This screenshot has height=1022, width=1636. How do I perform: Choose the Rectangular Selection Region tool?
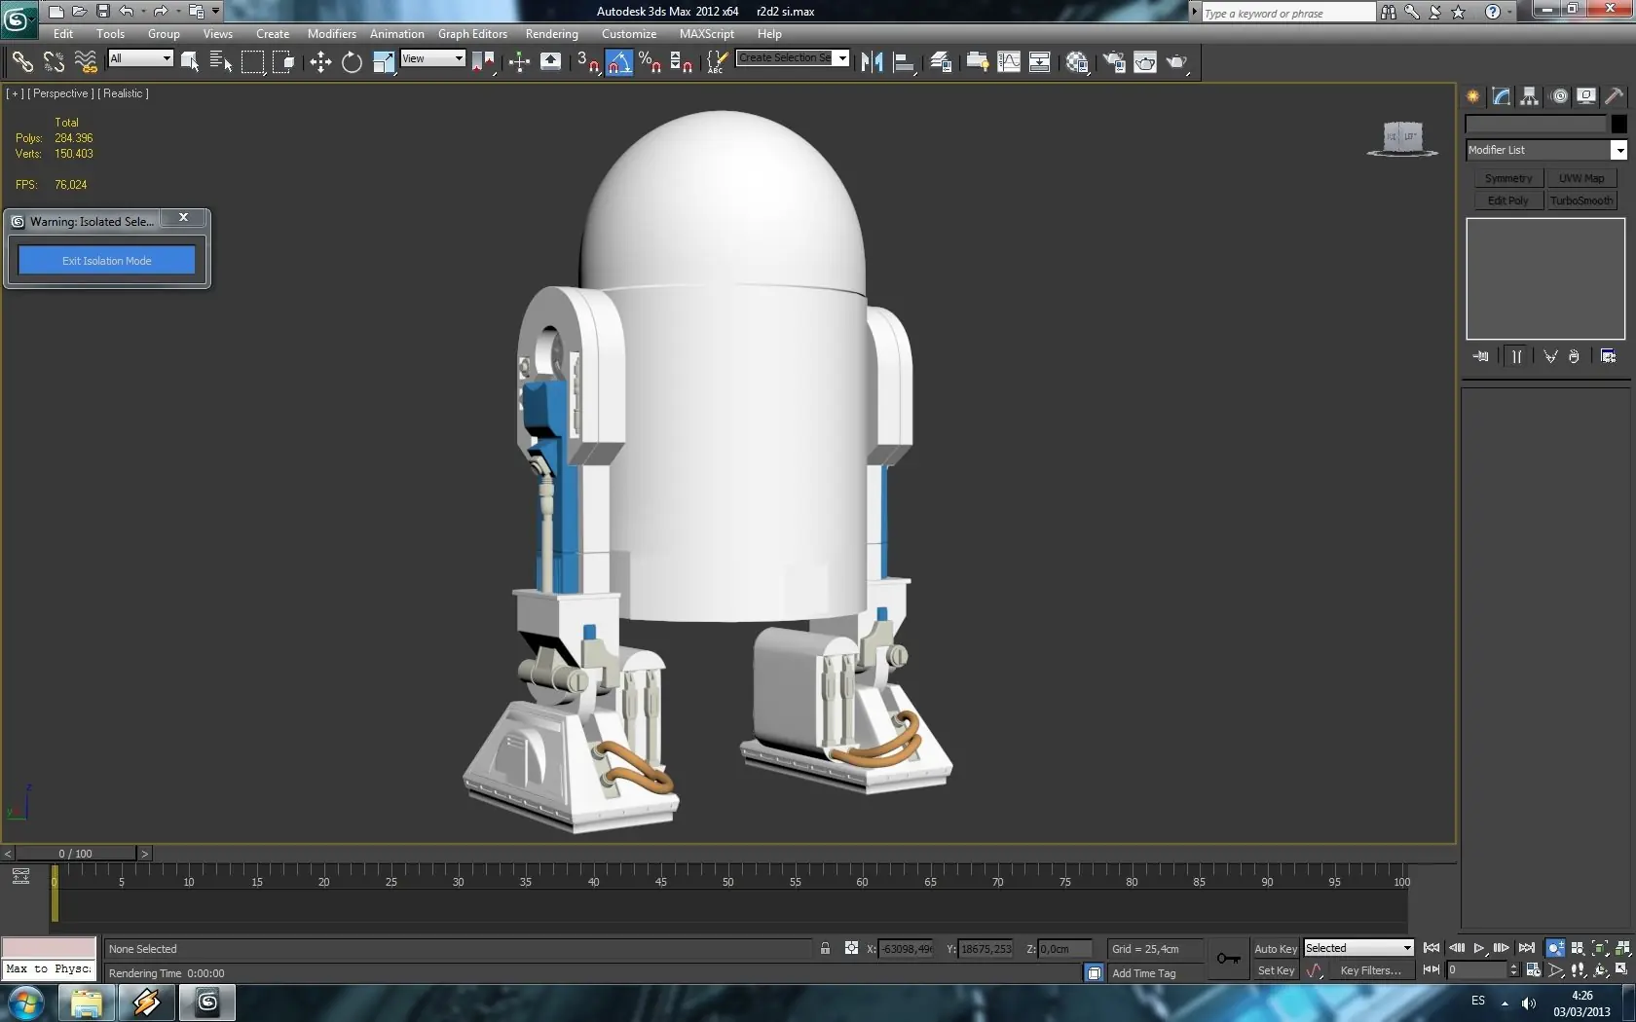pyautogui.click(x=252, y=62)
